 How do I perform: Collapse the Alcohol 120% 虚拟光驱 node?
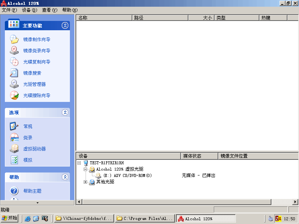pos(86,169)
